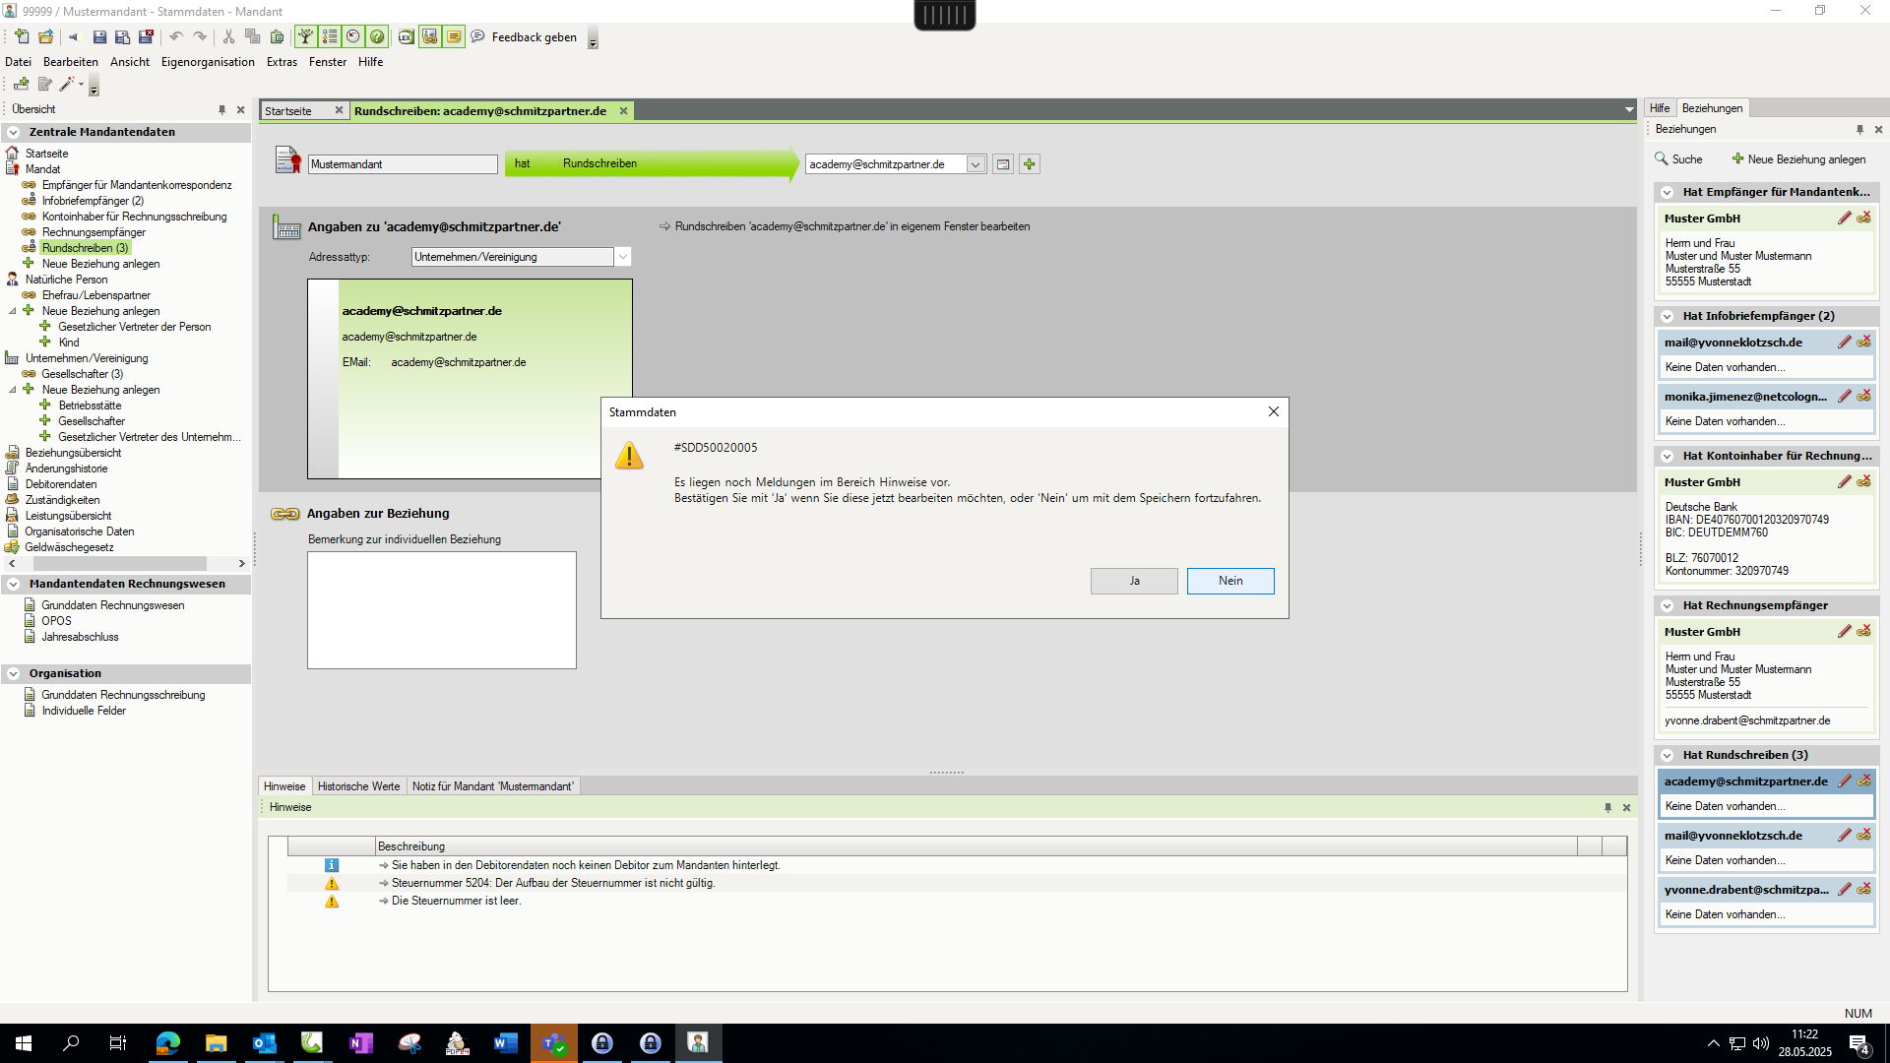Click Ja in Stammdaten dialog

click(x=1133, y=581)
